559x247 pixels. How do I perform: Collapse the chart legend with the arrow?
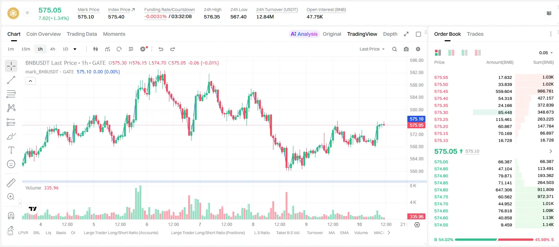point(30,81)
